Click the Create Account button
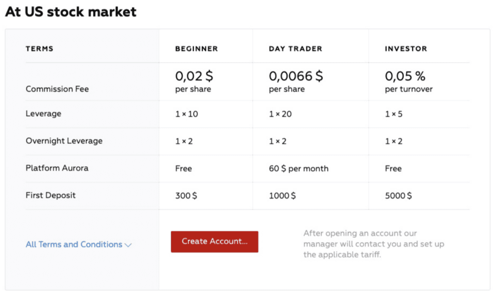Screen dimensions: 496x298 (x=214, y=242)
